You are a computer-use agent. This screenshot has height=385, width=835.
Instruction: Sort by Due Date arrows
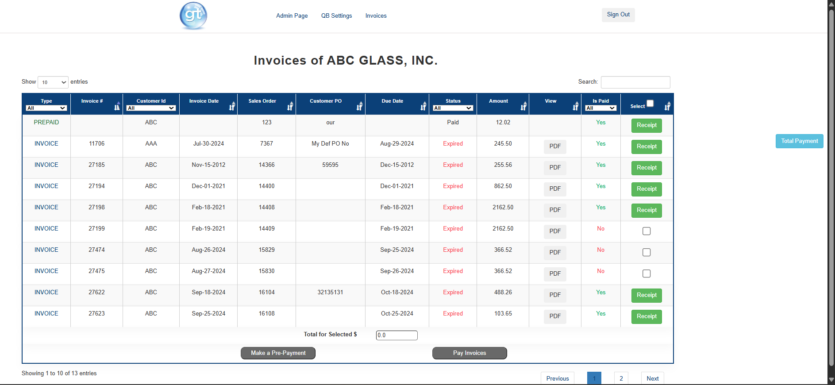(423, 106)
